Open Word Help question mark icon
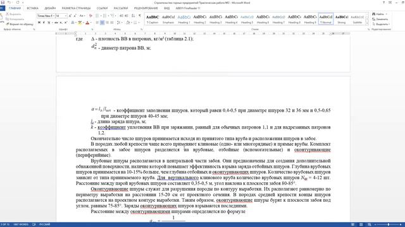 (x=383, y=3)
